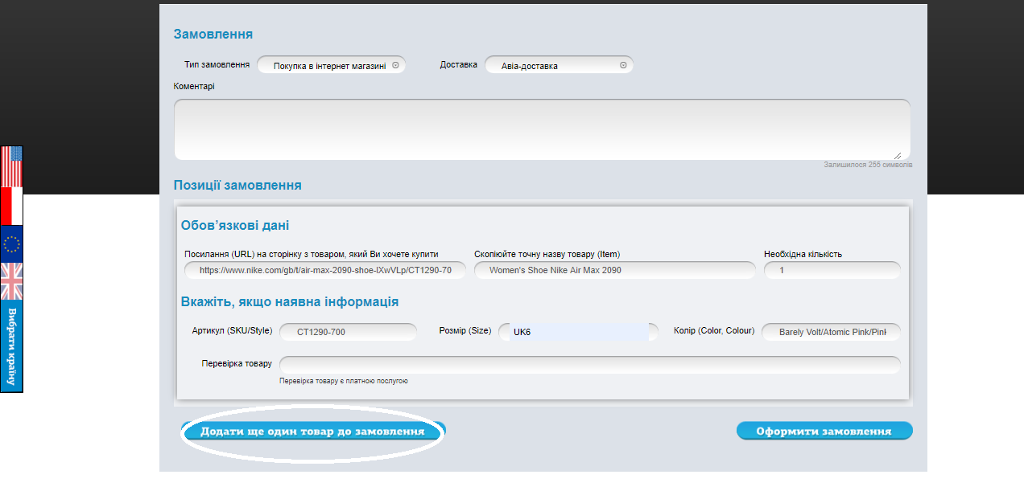Open the 'Розмір (Size)' selector showing UK6
The image size is (1024, 491).
[x=580, y=331]
